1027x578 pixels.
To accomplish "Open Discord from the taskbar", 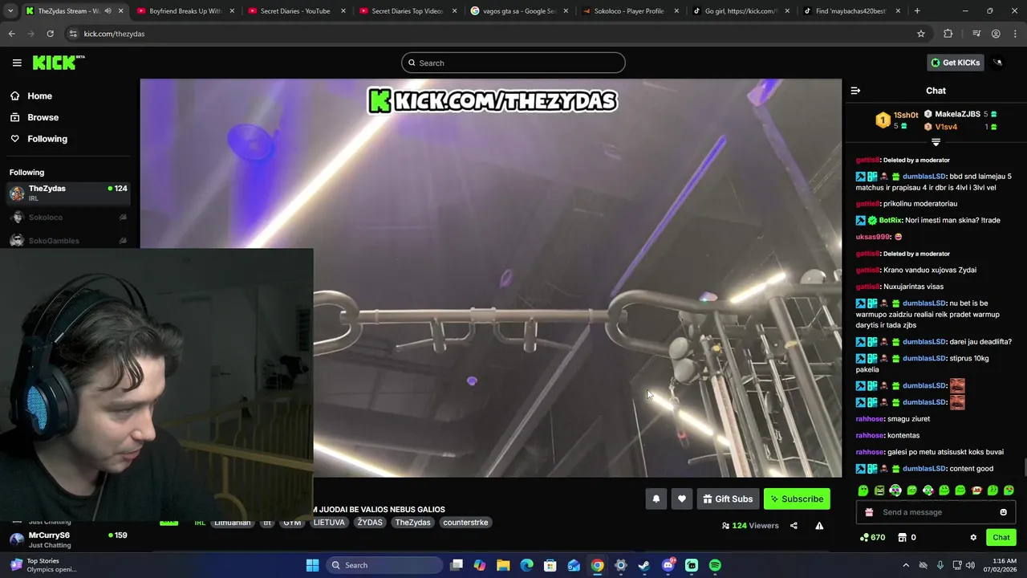I will click(668, 565).
